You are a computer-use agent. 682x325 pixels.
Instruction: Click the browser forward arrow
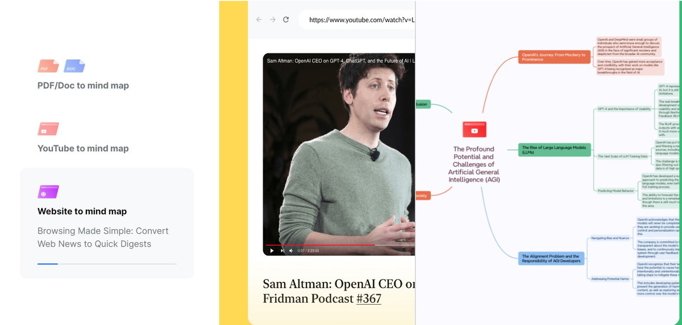point(273,19)
